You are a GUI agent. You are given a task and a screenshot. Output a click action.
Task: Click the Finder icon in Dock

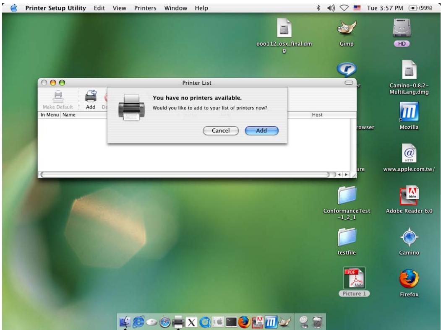(x=125, y=322)
